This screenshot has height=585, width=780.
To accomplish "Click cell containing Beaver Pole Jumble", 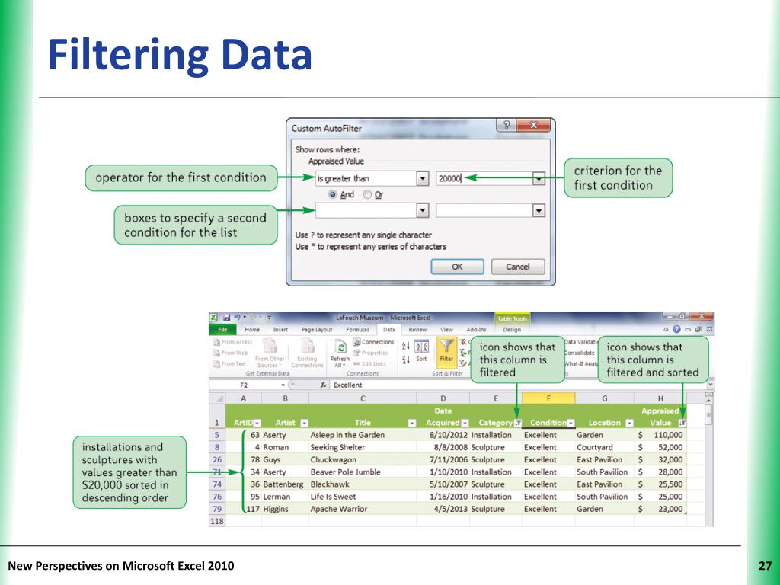I will (362, 472).
